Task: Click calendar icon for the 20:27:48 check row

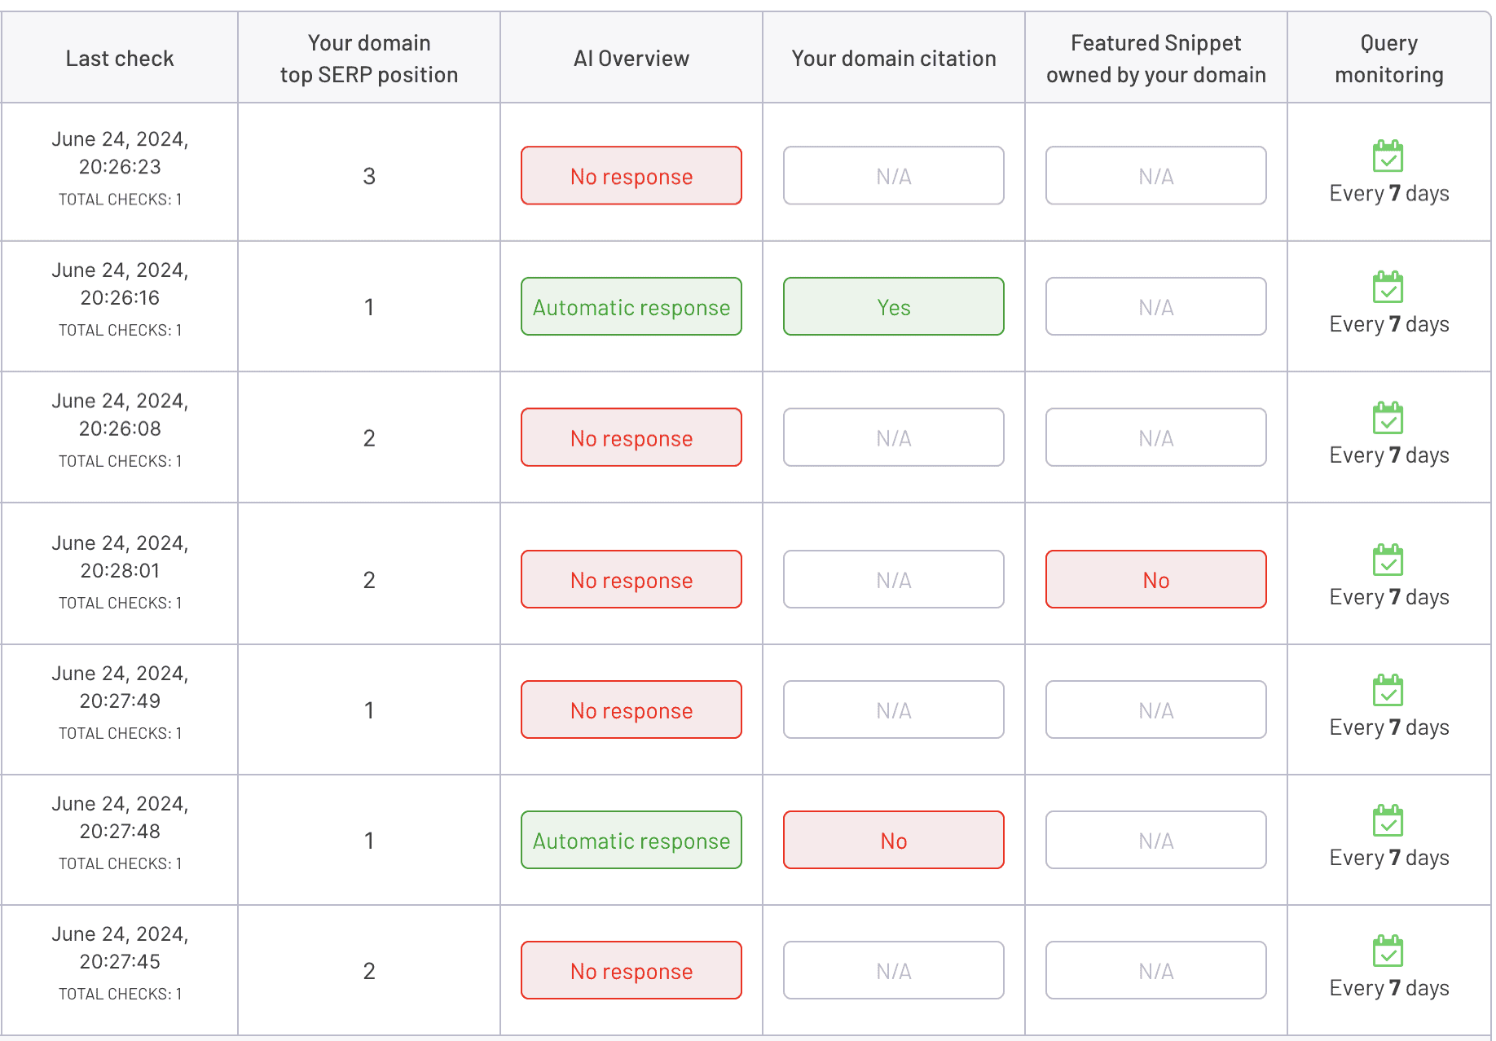Action: [1388, 821]
